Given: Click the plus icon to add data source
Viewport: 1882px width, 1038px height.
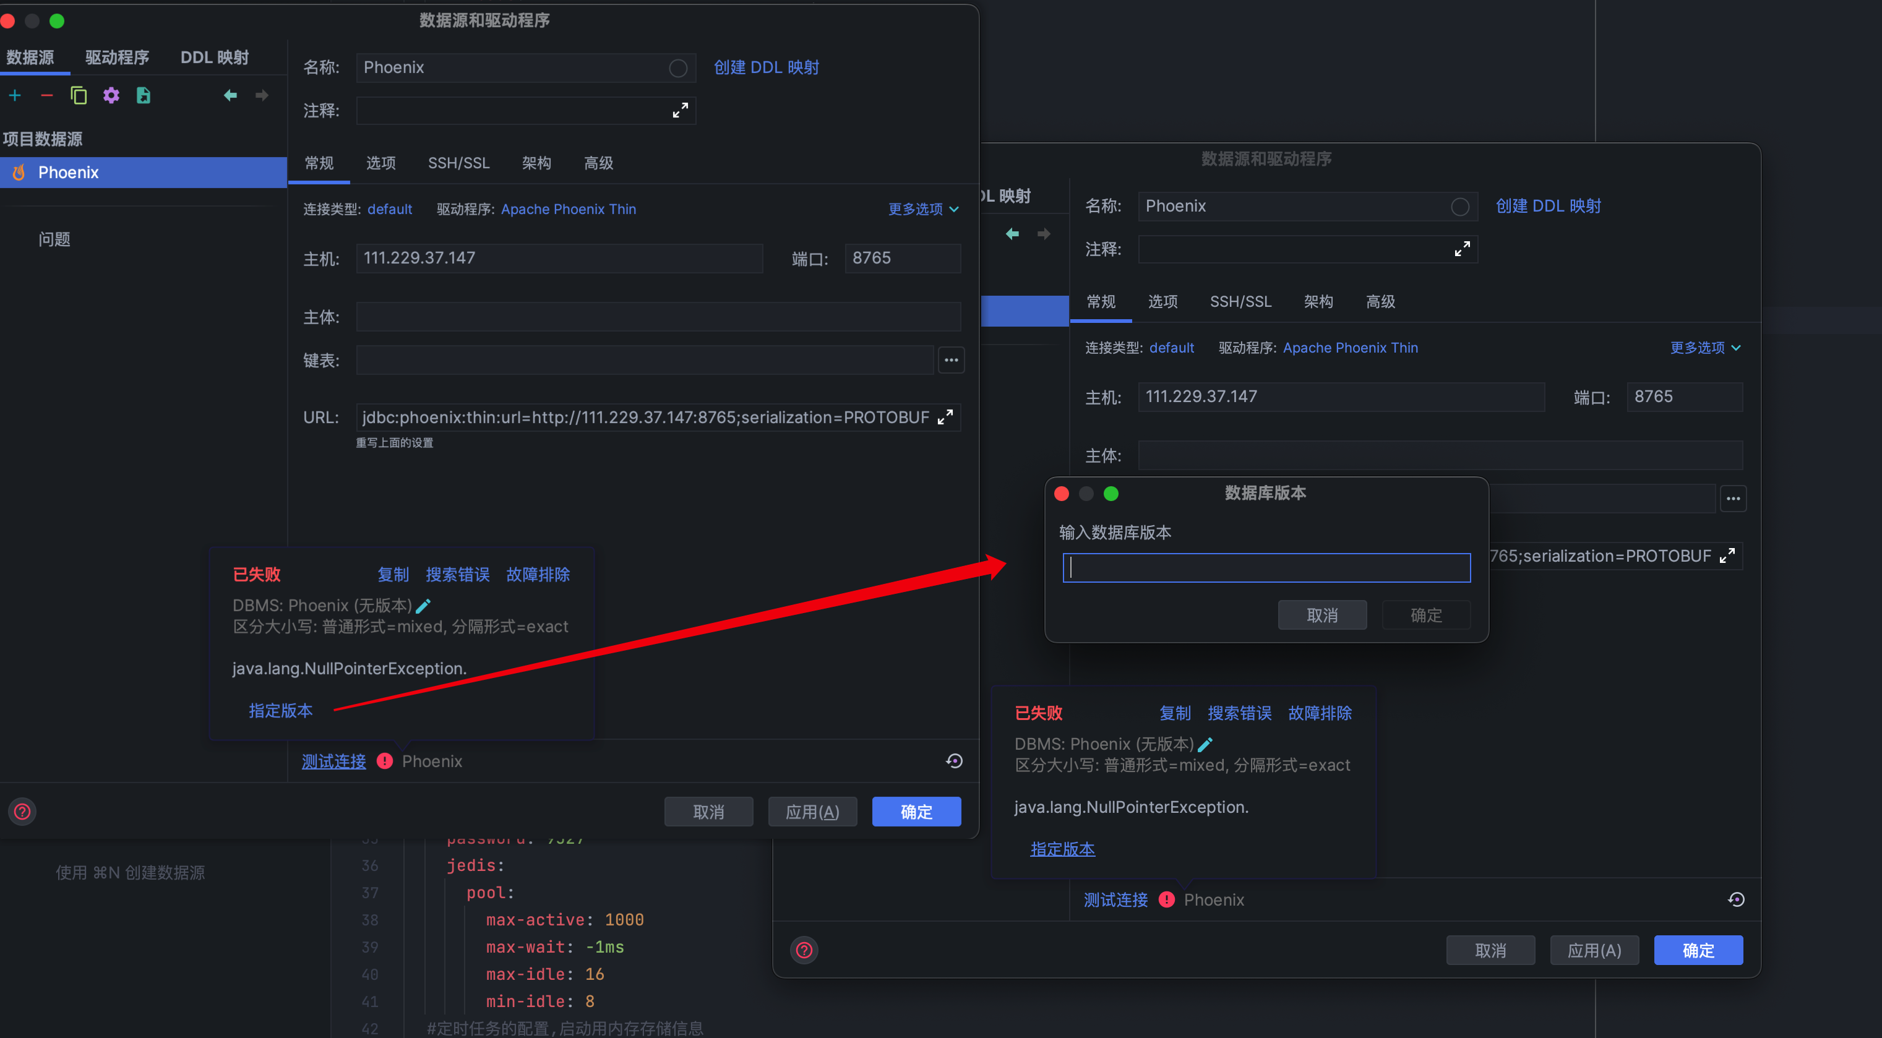Looking at the screenshot, I should click(15, 96).
